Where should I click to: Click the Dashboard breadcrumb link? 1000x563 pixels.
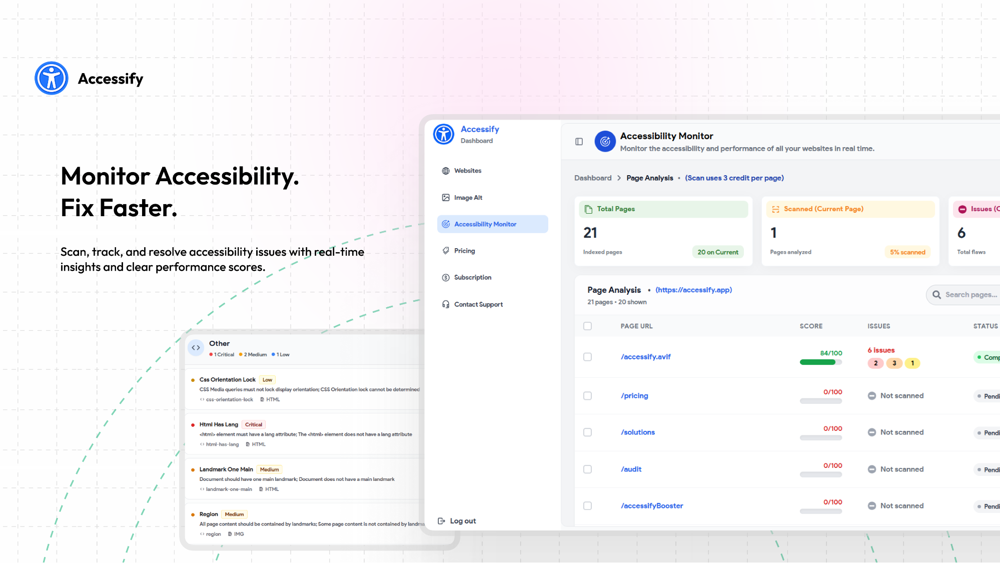pyautogui.click(x=593, y=178)
